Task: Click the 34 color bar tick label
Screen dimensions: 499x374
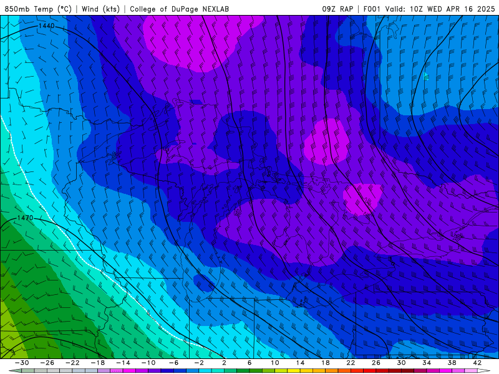Action: pyautogui.click(x=427, y=363)
